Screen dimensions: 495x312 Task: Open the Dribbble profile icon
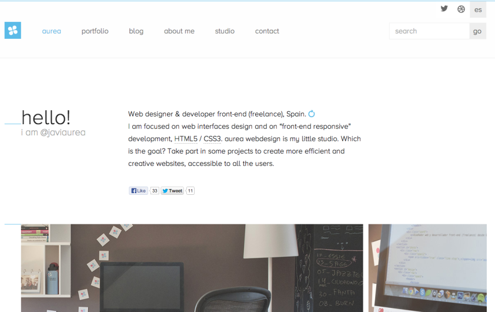(461, 9)
